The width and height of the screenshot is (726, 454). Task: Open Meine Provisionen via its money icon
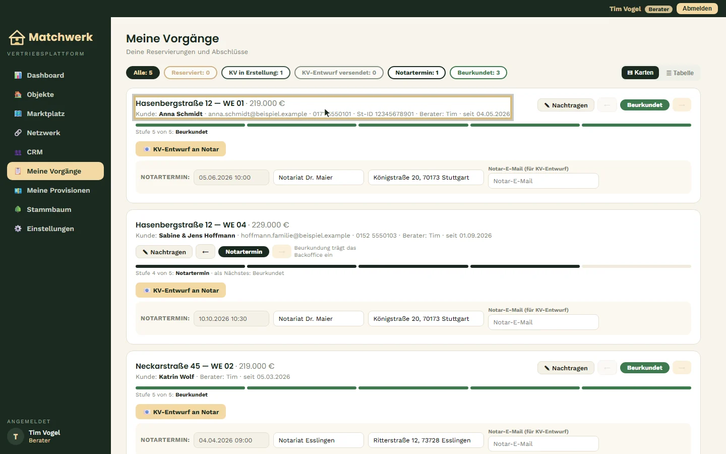[18, 190]
